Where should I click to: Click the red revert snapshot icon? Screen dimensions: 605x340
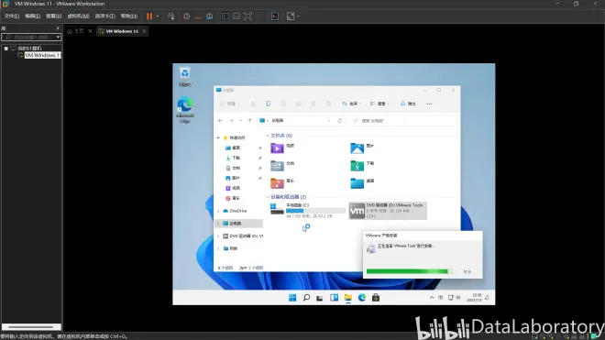tap(198, 16)
